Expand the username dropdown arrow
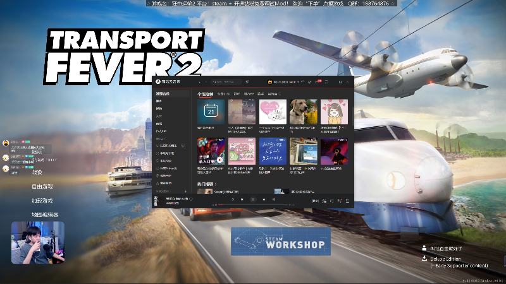Viewport: 506px width, 284px height. click(x=298, y=82)
